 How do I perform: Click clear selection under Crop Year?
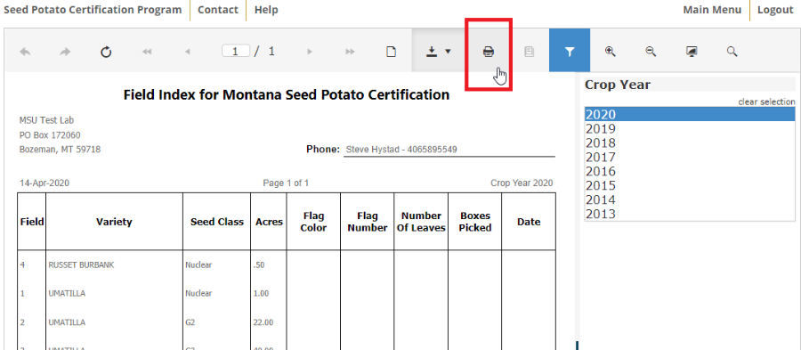pyautogui.click(x=766, y=102)
